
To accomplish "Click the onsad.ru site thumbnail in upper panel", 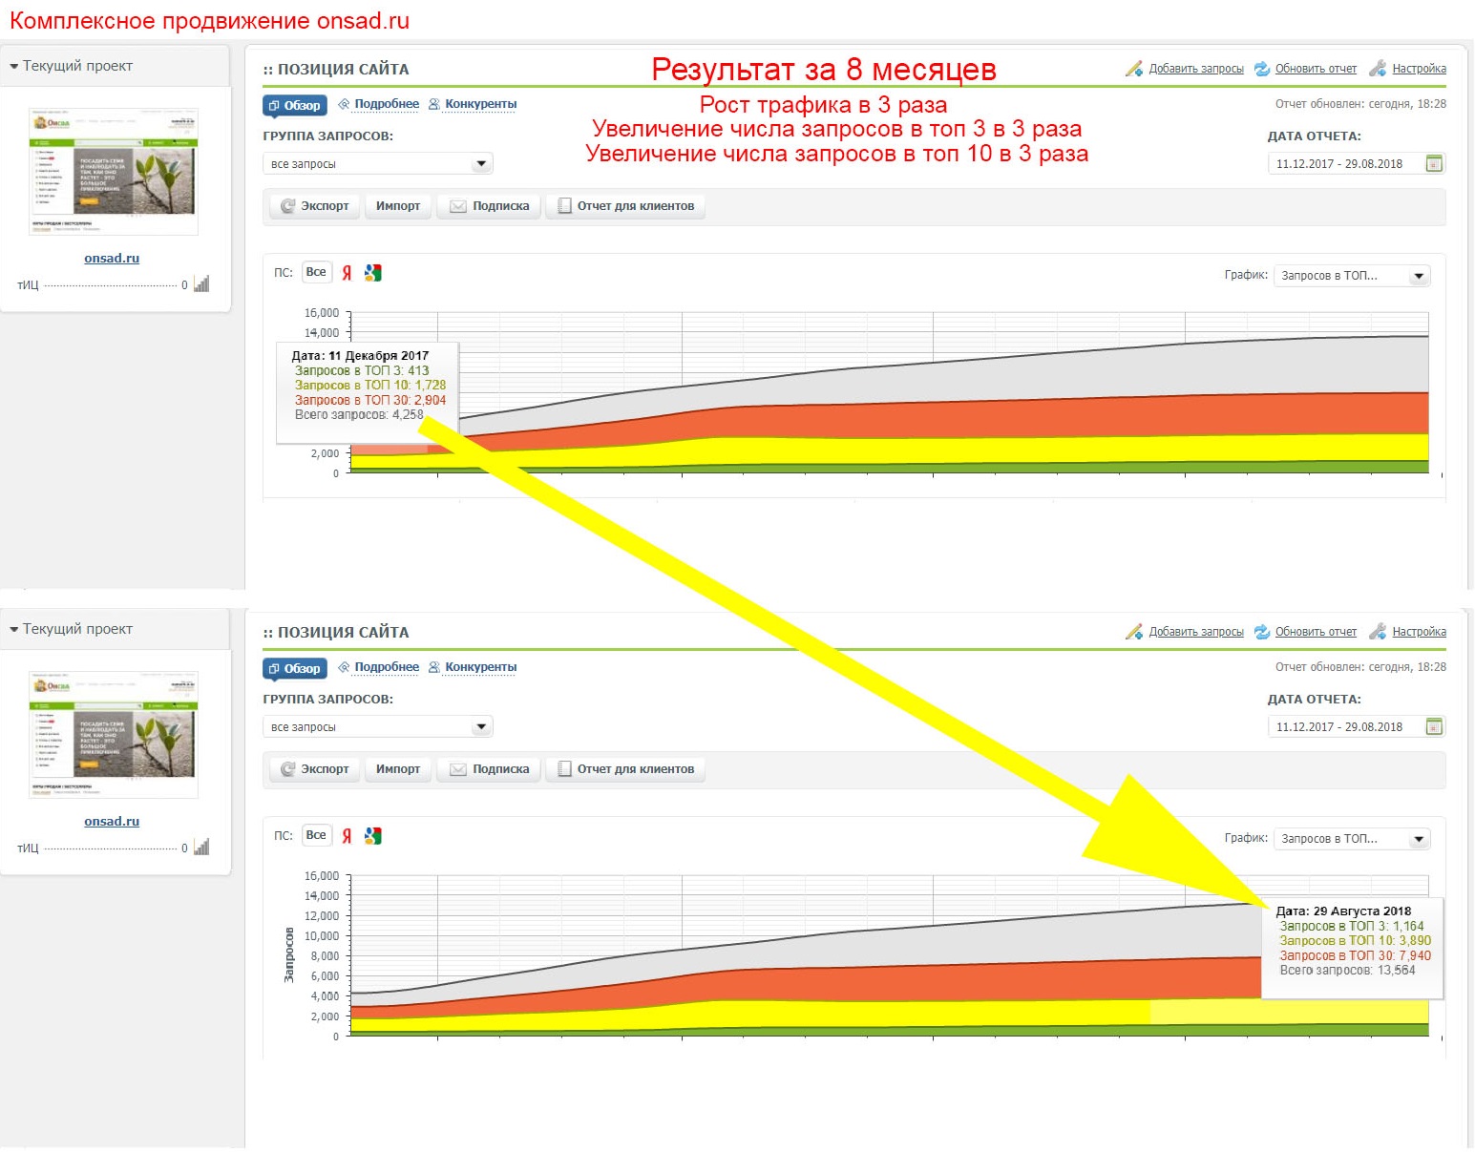I will 114,172.
